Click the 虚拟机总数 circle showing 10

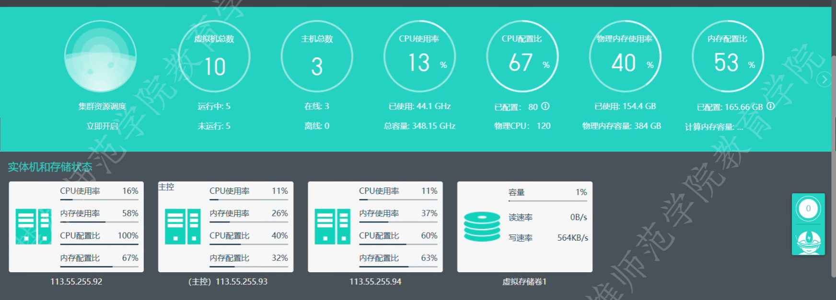tap(214, 56)
